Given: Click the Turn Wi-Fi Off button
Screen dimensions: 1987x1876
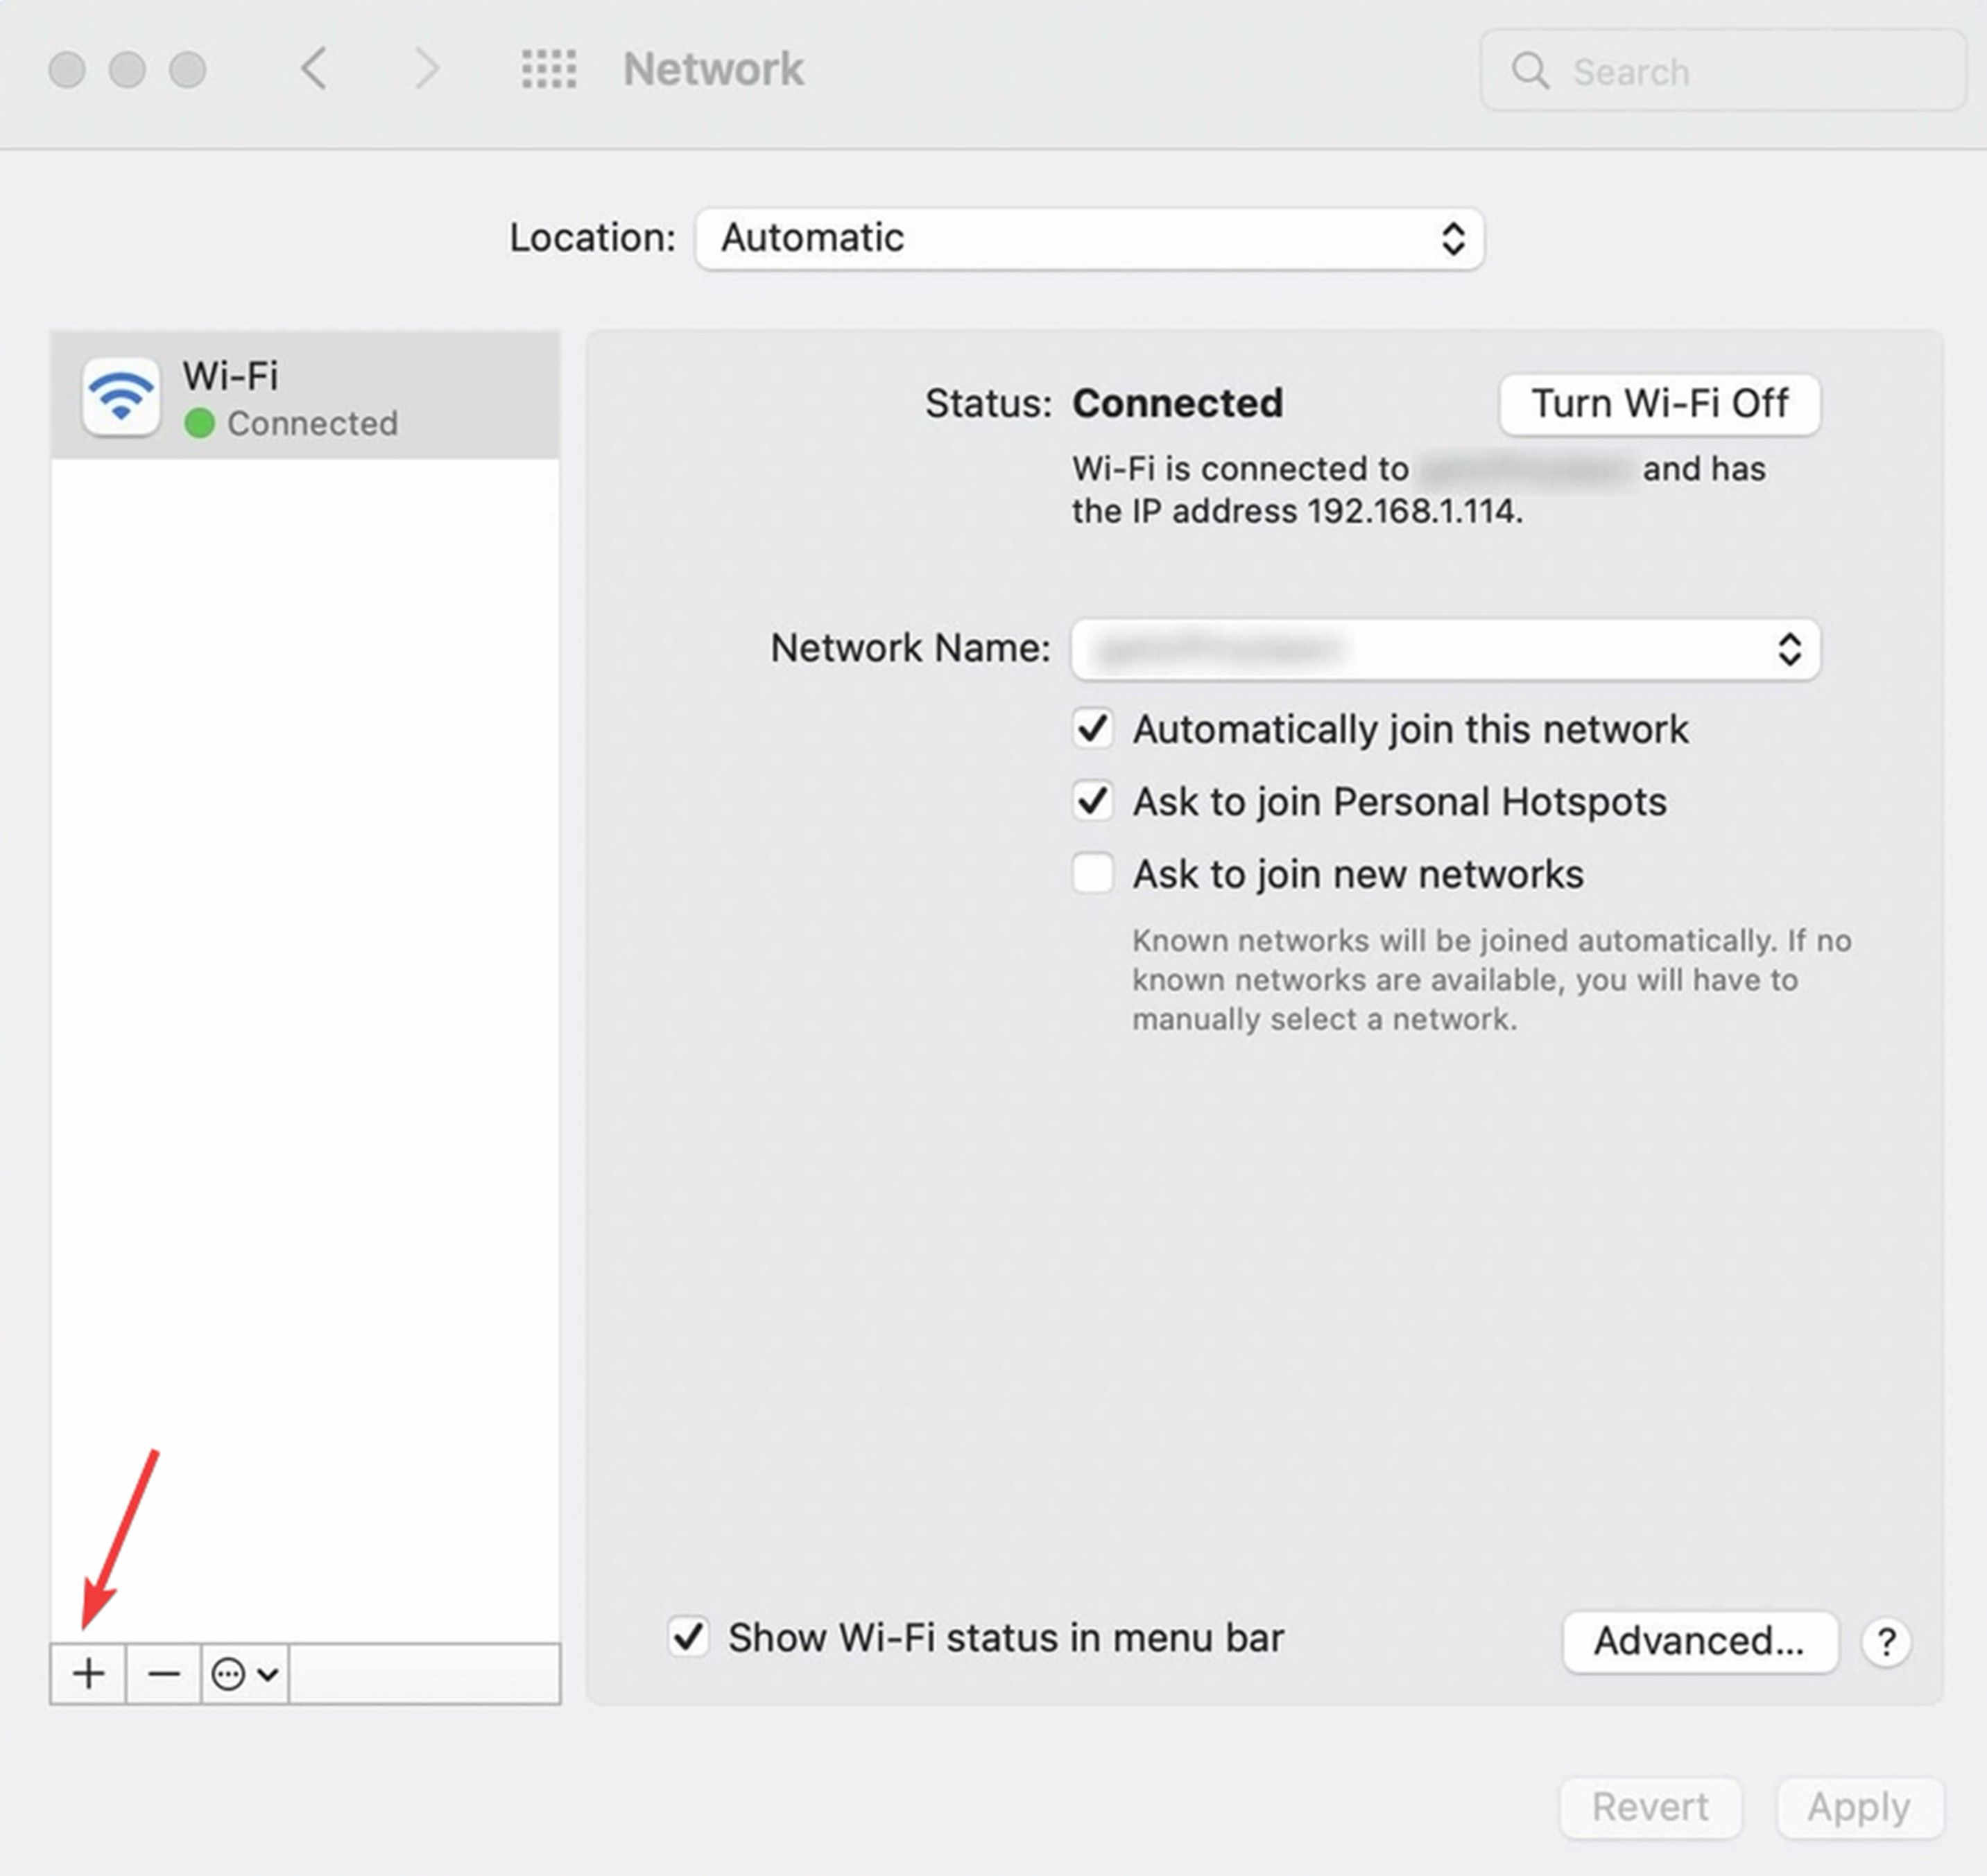Looking at the screenshot, I should (x=1659, y=404).
